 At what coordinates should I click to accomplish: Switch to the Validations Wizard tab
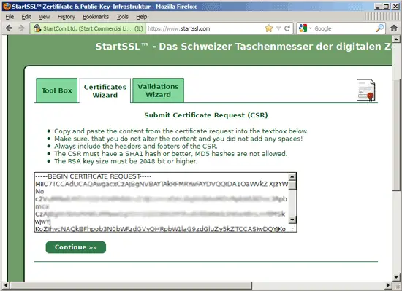coord(158,90)
